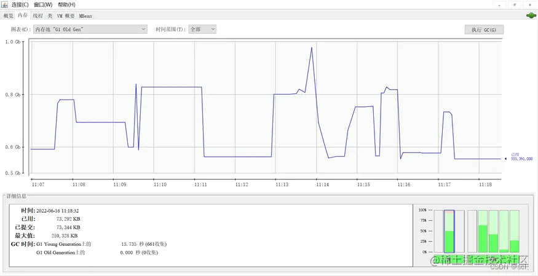
Task: Click the green connection status icon
Action: click(x=531, y=15)
